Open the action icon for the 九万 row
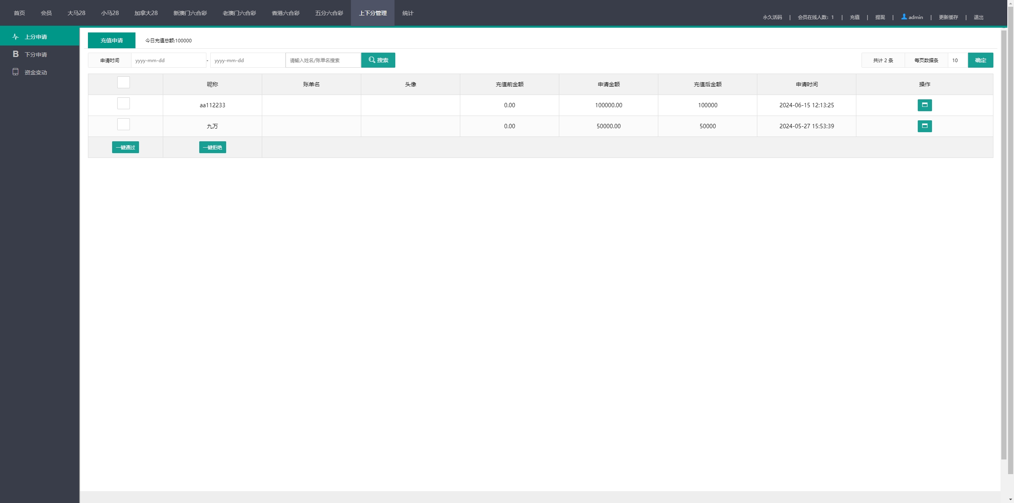 [x=924, y=126]
